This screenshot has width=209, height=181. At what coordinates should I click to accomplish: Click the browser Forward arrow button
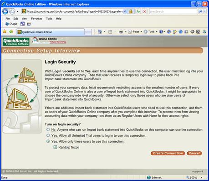(12, 11)
